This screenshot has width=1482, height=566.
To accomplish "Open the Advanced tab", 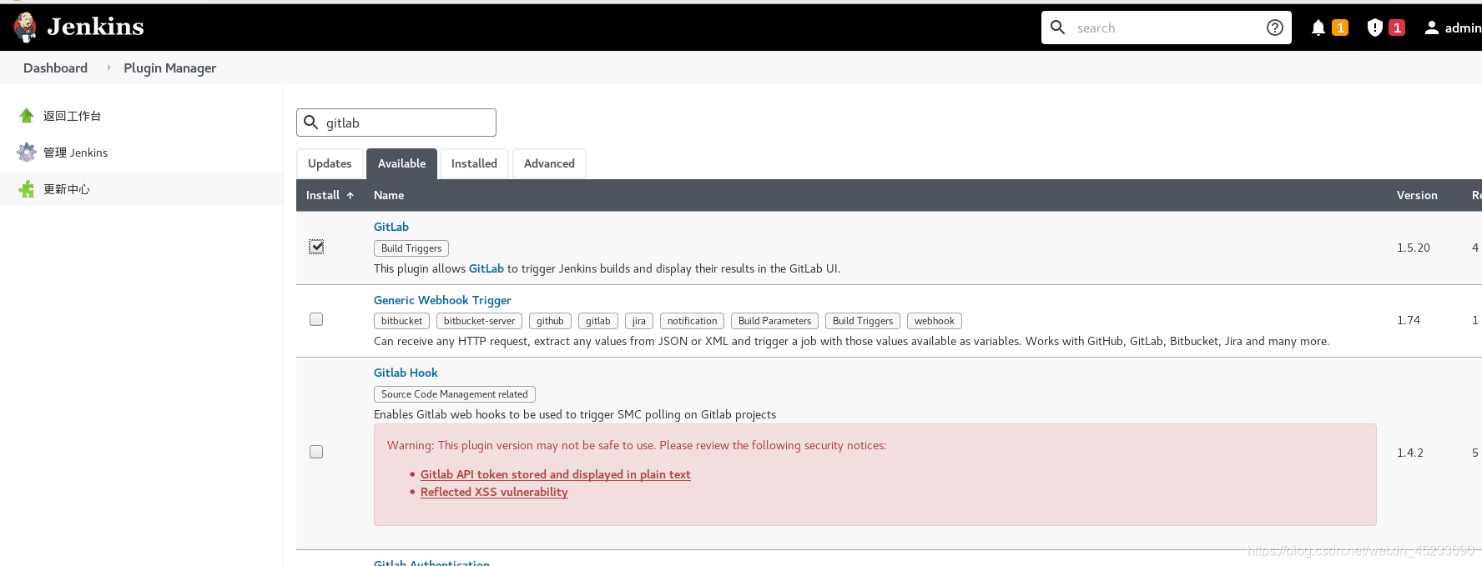I will [x=549, y=163].
